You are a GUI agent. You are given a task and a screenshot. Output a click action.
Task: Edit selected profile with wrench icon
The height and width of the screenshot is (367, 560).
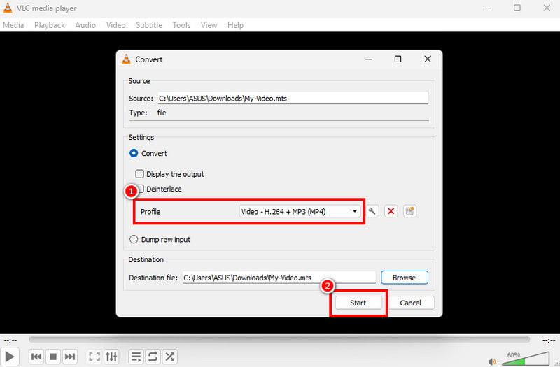point(372,211)
